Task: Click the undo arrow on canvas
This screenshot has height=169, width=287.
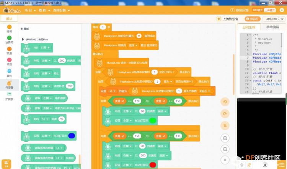Action: (225, 102)
